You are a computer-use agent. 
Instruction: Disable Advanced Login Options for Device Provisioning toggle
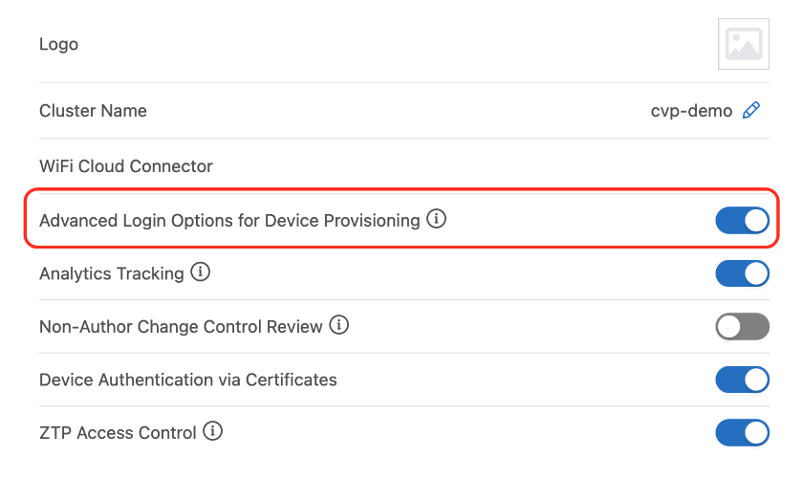pos(742,221)
